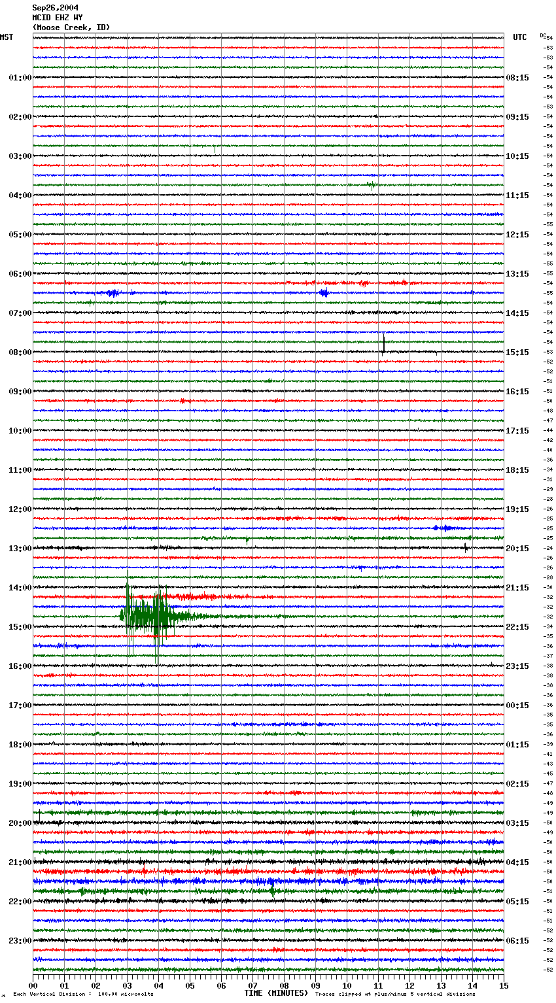The height and width of the screenshot is (1003, 556).
Task: Select the 14:00 MST hour label
Action: [20, 588]
